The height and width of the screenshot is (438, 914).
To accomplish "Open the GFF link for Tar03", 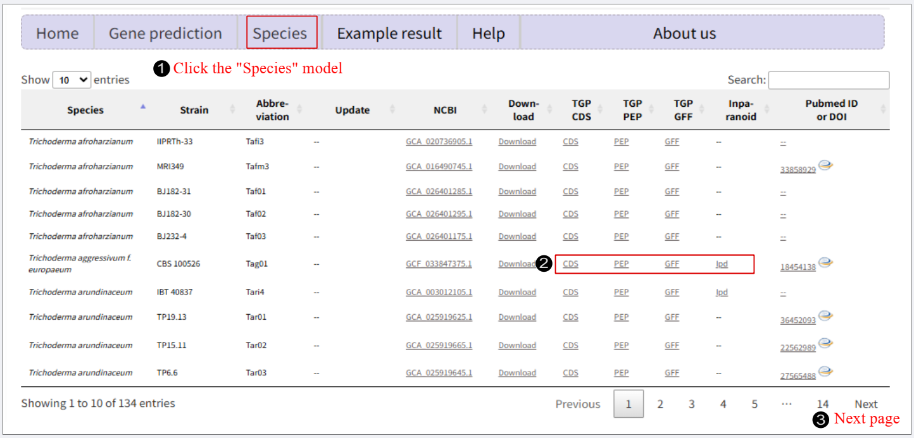I will 672,373.
